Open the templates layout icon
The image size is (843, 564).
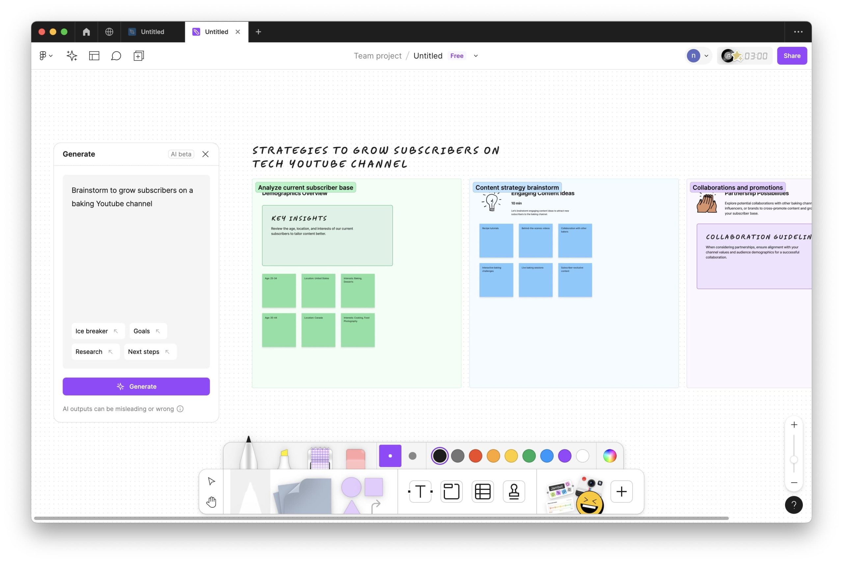point(94,56)
